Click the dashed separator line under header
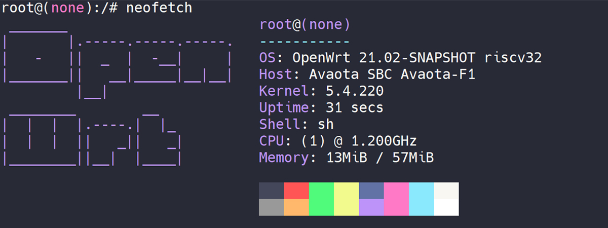Viewport: 608px width, 228px height. click(x=305, y=41)
